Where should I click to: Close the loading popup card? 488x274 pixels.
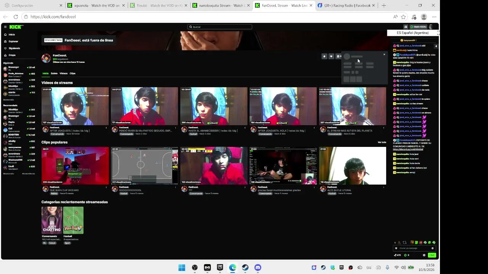[384, 55]
